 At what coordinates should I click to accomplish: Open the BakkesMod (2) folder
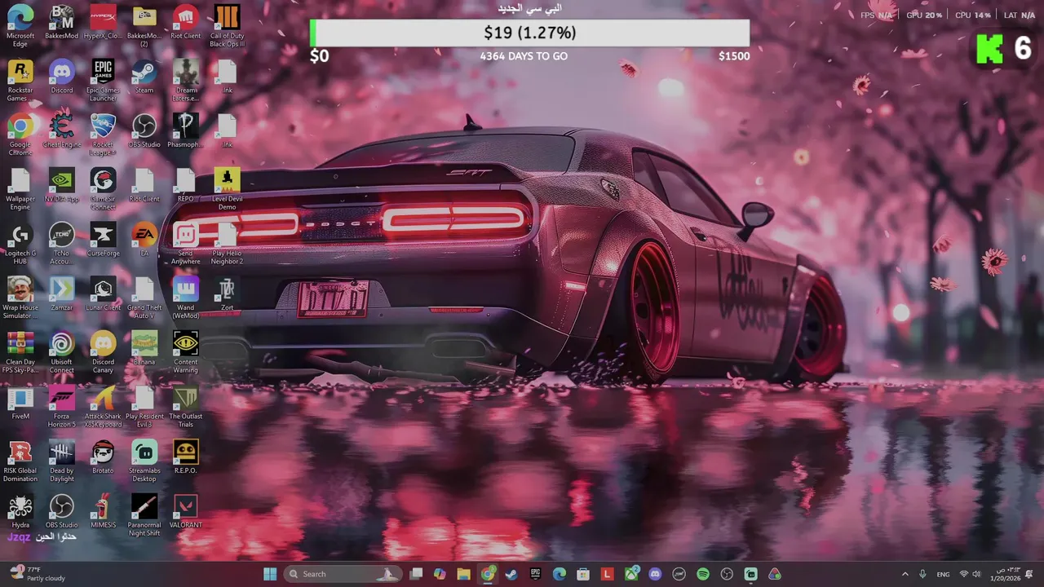144,25
